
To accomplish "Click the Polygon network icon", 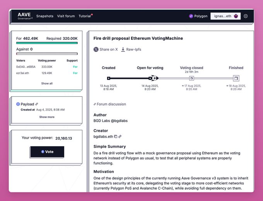I will click(191, 16).
